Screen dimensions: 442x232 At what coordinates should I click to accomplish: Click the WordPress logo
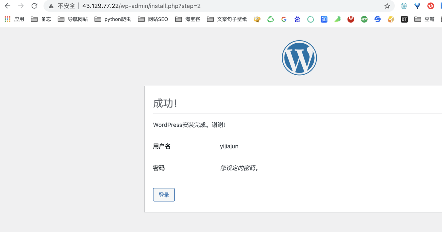[299, 58]
